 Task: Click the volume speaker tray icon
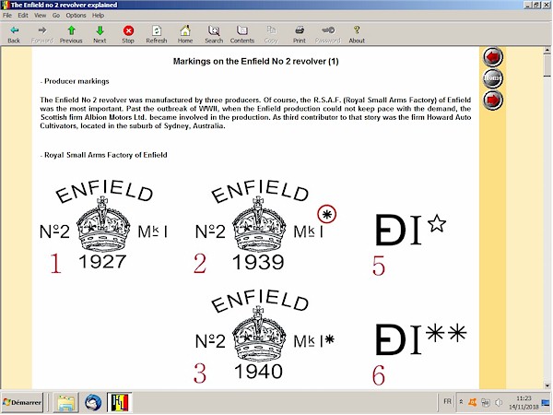pyautogui.click(x=499, y=402)
